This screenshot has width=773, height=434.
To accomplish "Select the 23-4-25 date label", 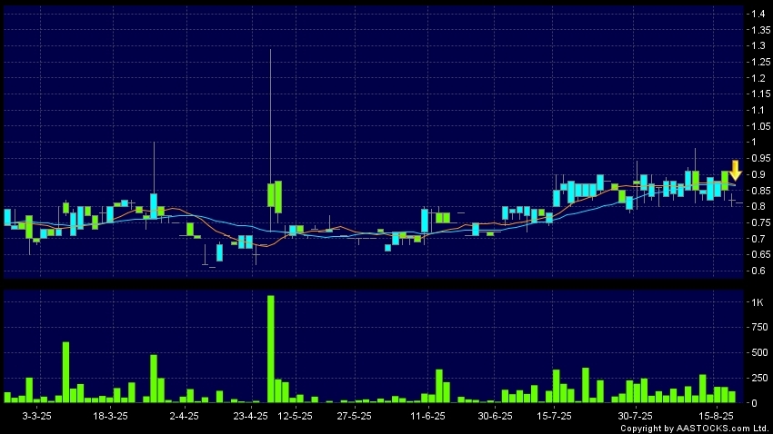I will click(250, 416).
